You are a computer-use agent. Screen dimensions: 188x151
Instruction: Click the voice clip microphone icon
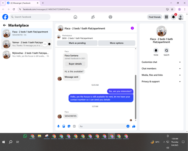(x=58, y=126)
